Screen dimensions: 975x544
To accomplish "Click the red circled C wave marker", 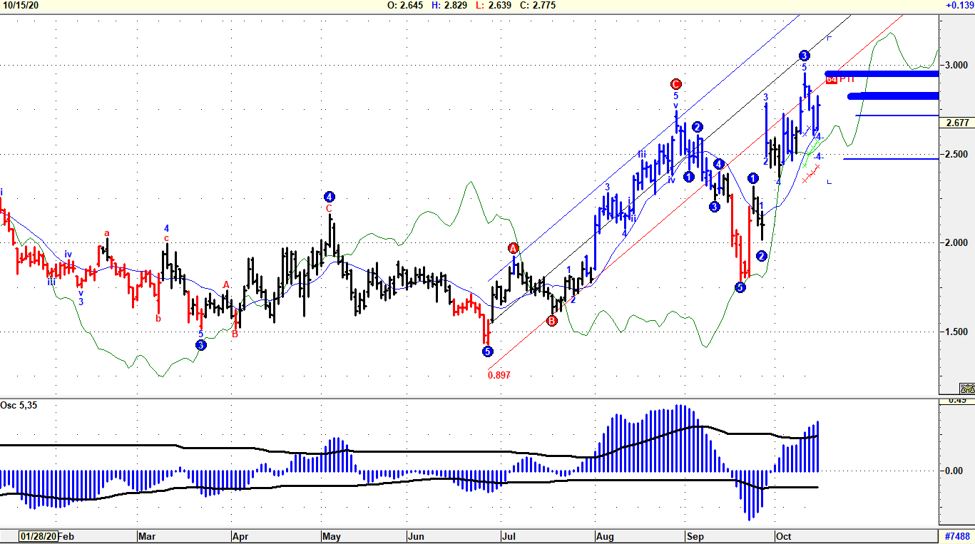I will click(676, 83).
